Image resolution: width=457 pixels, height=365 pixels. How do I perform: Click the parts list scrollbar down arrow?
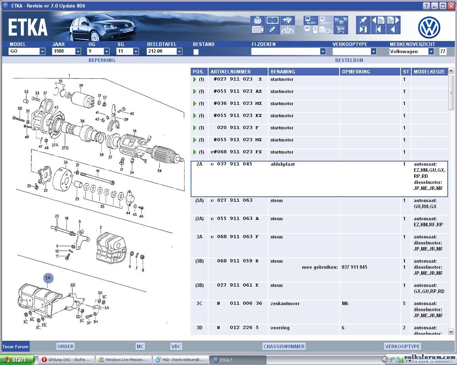[451, 332]
